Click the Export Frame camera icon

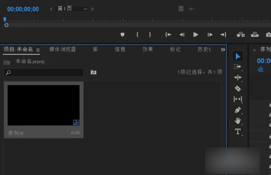(268, 35)
